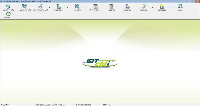
Task: Expand the Importación dropdown arrow
Action: (x=68, y=7)
